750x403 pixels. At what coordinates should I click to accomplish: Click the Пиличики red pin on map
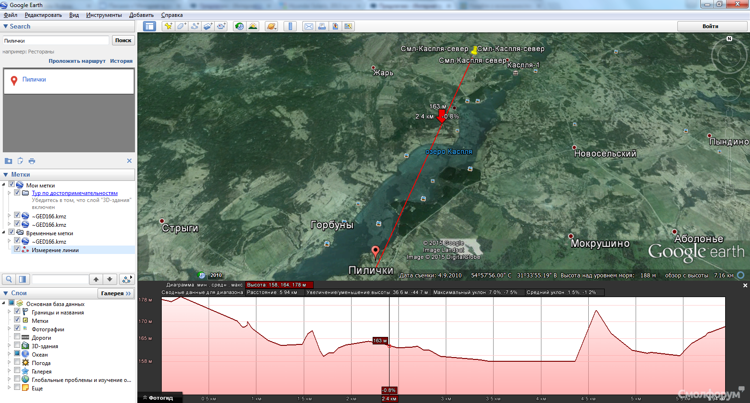click(x=375, y=252)
